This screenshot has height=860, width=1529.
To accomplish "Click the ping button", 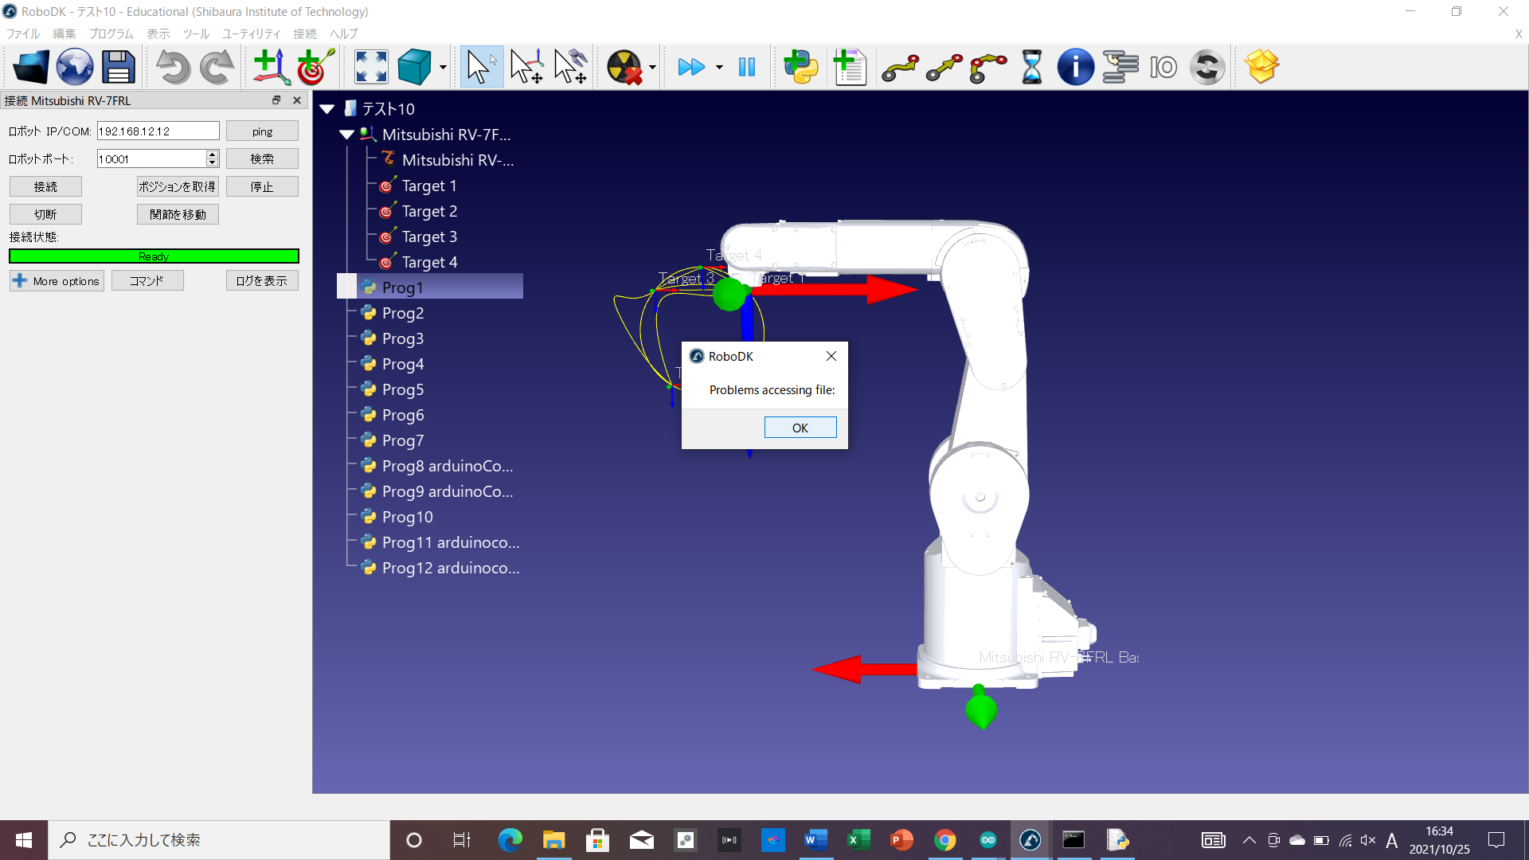I will [x=262, y=131].
